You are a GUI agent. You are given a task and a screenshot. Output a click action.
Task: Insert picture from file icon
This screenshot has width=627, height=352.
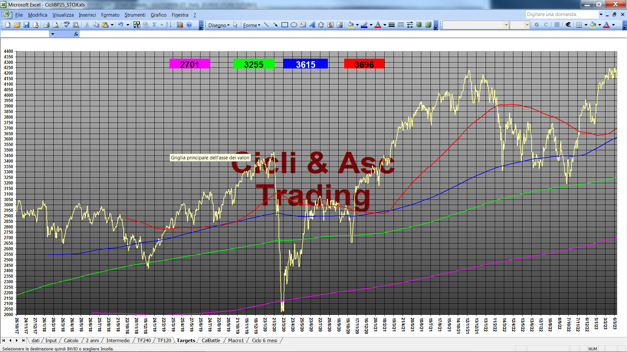coord(340,25)
